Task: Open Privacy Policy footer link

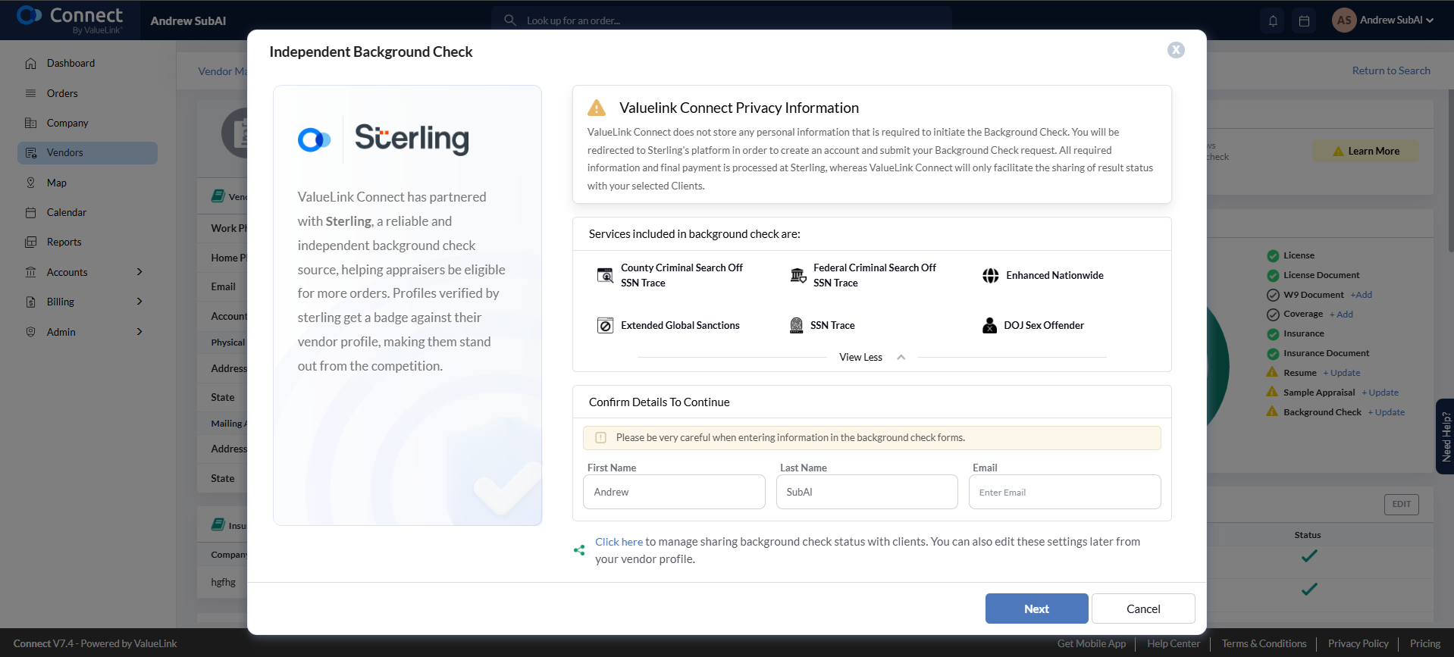Action: (1358, 643)
